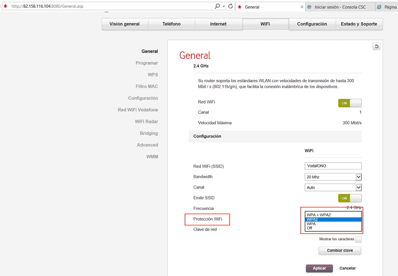Expand the Bandwidth 20 Mhz dropdown
This screenshot has width=398, height=276.
[x=358, y=177]
